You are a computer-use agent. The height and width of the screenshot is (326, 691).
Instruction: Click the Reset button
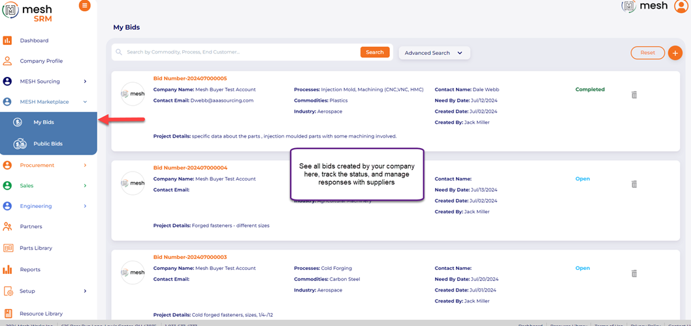point(647,53)
